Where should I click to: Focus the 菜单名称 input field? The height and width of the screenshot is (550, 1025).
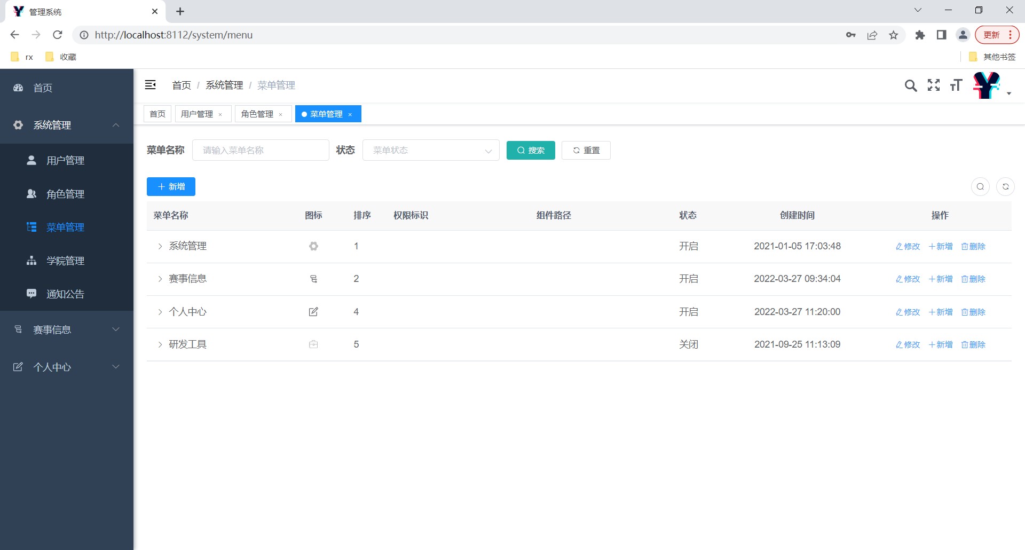(261, 150)
